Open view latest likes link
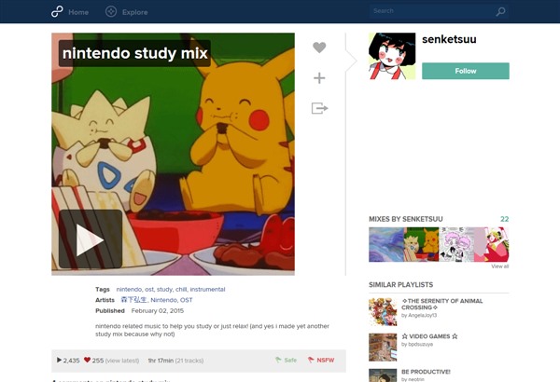560x382 pixels. coord(122,361)
